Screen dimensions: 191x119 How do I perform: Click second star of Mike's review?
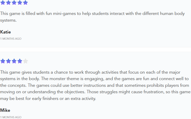click(x=8, y=61)
